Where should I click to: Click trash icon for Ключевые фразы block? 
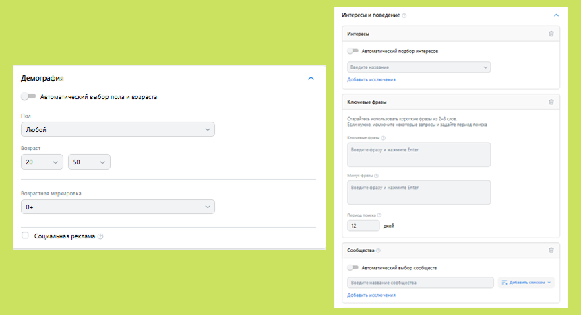click(551, 102)
